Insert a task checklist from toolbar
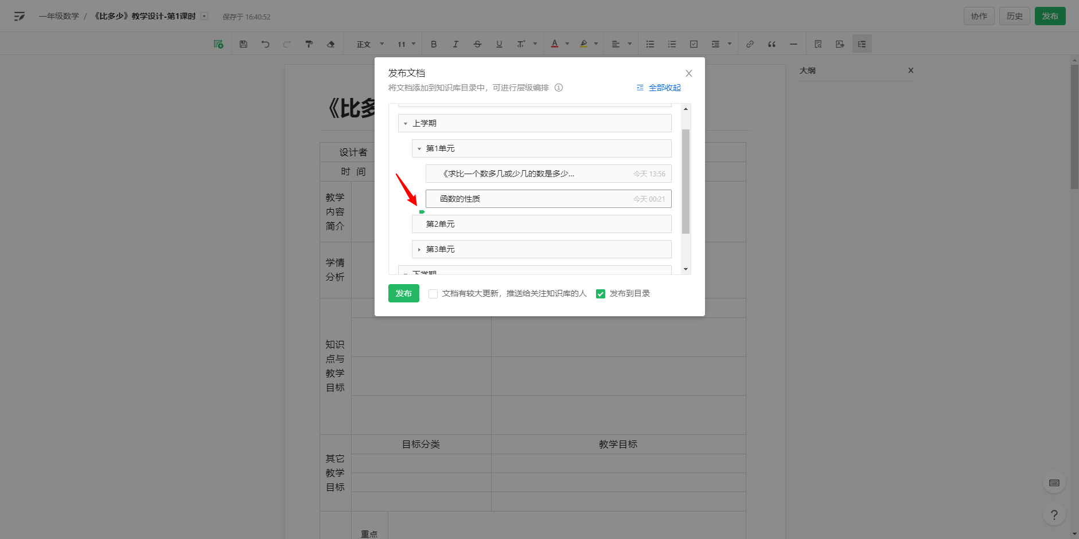Screen dimensions: 1079x539 (x=694, y=44)
